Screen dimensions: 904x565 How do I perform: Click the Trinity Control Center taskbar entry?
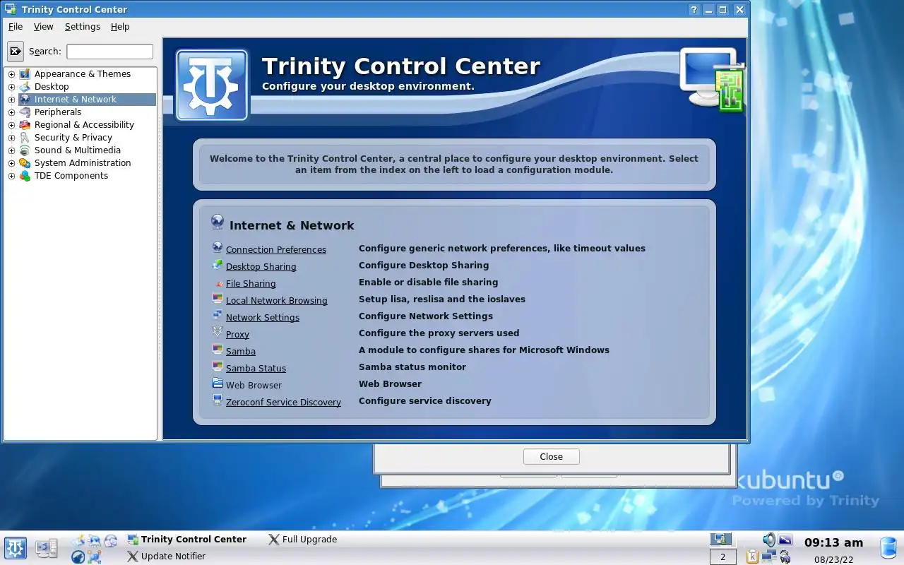[x=186, y=539]
